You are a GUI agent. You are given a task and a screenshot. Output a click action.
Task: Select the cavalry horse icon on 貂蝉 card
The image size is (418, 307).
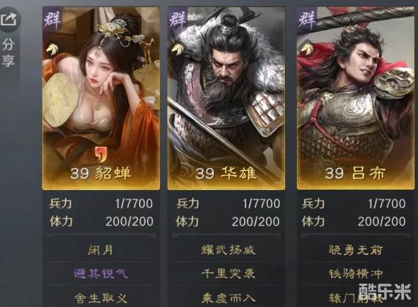[52, 49]
